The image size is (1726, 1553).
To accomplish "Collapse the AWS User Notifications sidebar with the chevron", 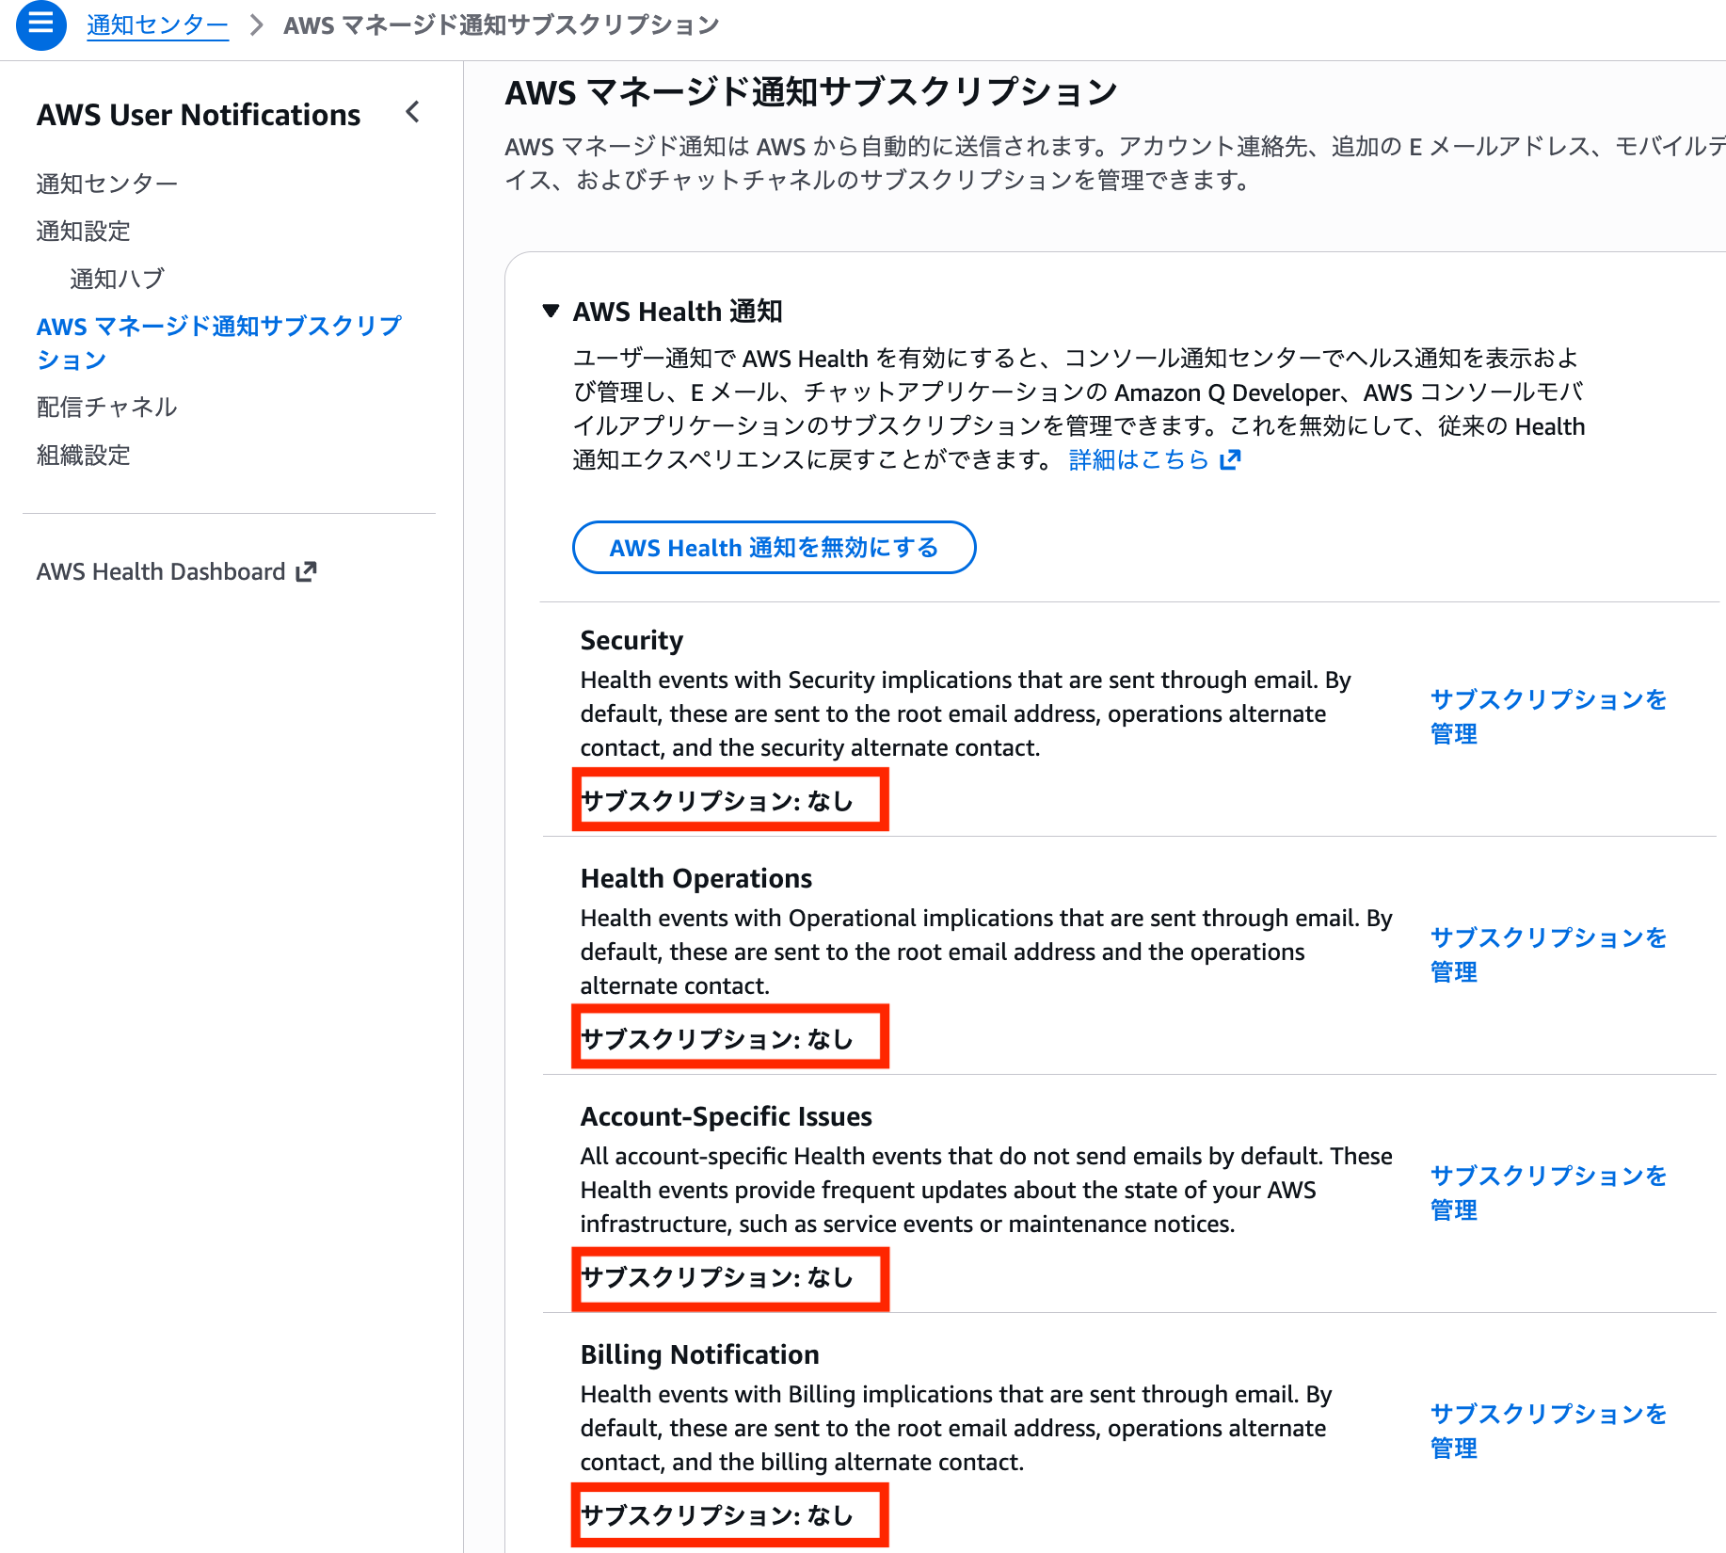I will (x=412, y=113).
